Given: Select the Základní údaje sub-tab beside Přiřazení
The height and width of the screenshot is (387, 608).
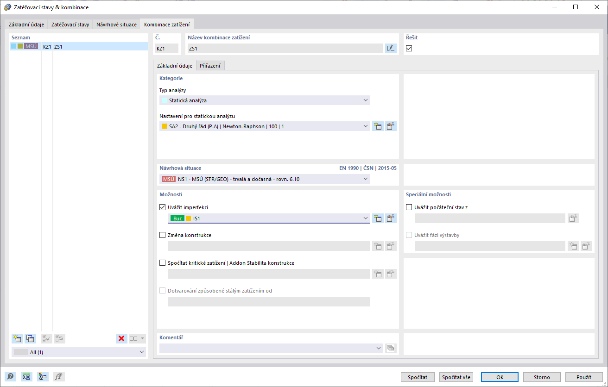Looking at the screenshot, I should (175, 66).
